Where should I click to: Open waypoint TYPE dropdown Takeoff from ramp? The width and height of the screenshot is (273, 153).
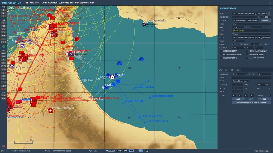point(240,81)
